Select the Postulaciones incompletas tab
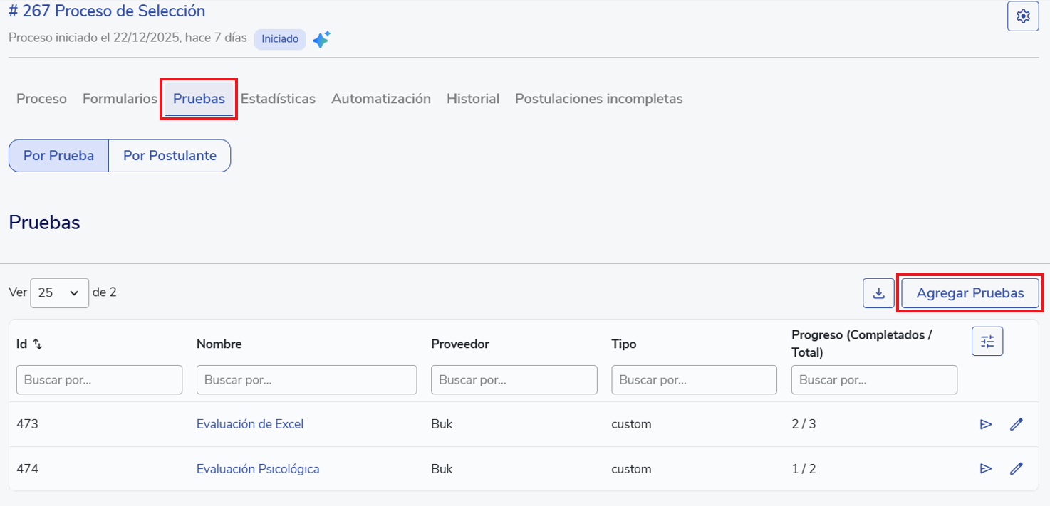Image resolution: width=1050 pixels, height=506 pixels. click(x=598, y=99)
